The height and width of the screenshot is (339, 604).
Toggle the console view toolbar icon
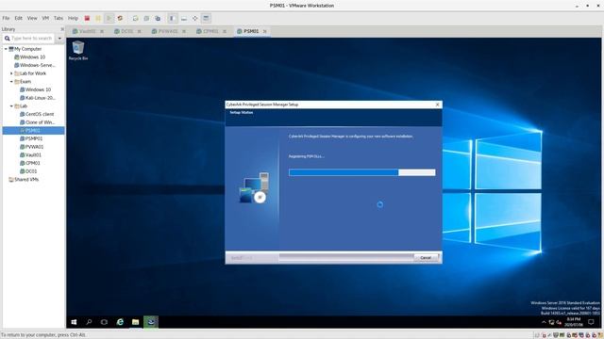tap(206, 18)
